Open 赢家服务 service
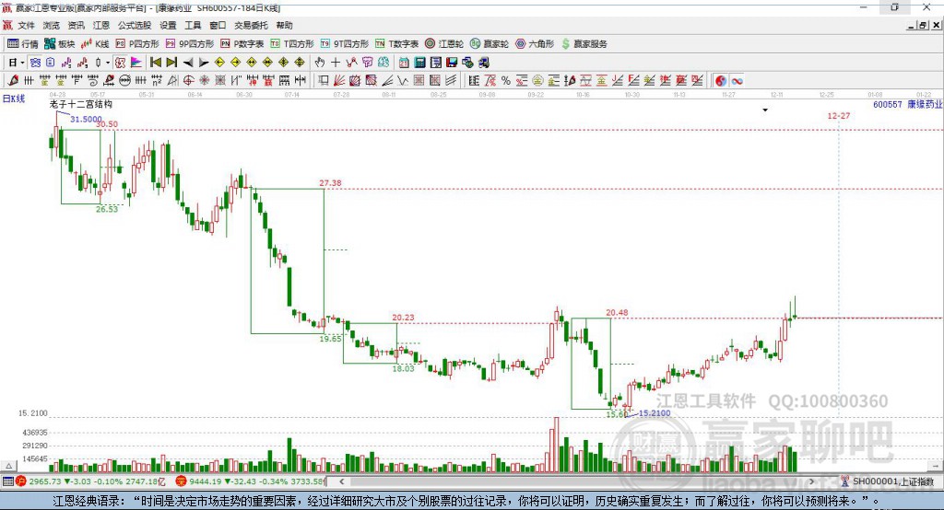This screenshot has width=944, height=510. click(584, 44)
